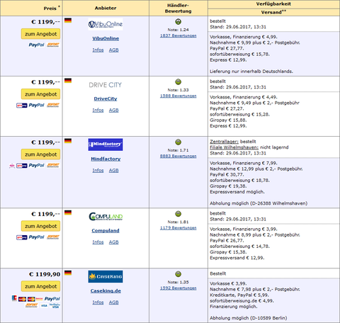Viewport: 340px width, 323px height.
Task: Open the Infos link under Caseking.de
Action: tap(98, 302)
